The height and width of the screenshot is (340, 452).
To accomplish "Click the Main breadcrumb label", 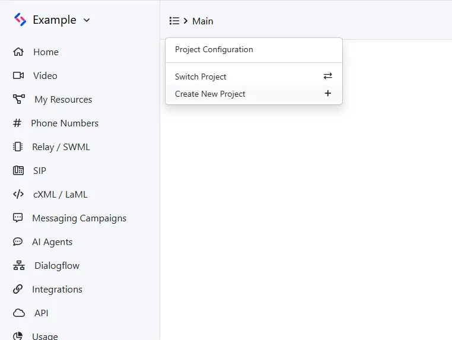I will [202, 21].
